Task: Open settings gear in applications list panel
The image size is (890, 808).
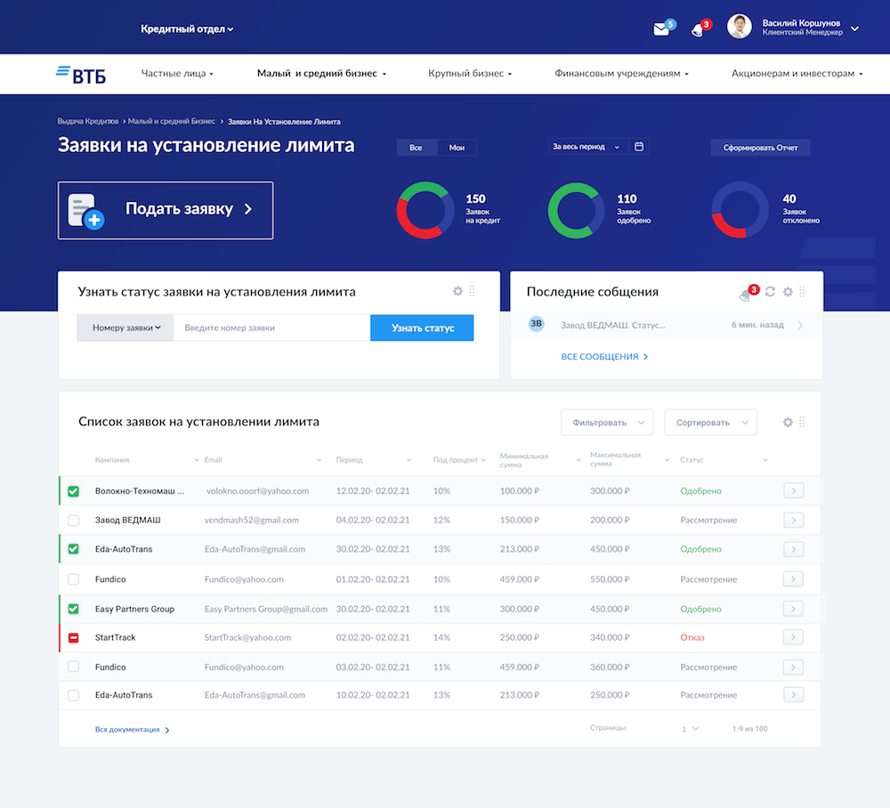Action: (788, 422)
